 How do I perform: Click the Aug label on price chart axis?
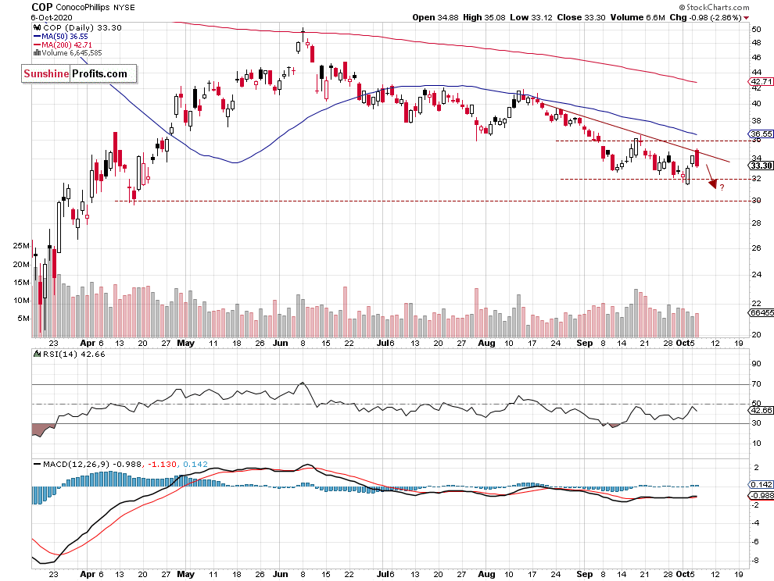tap(487, 344)
